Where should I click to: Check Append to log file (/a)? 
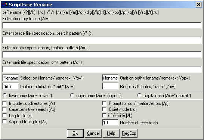5,122
